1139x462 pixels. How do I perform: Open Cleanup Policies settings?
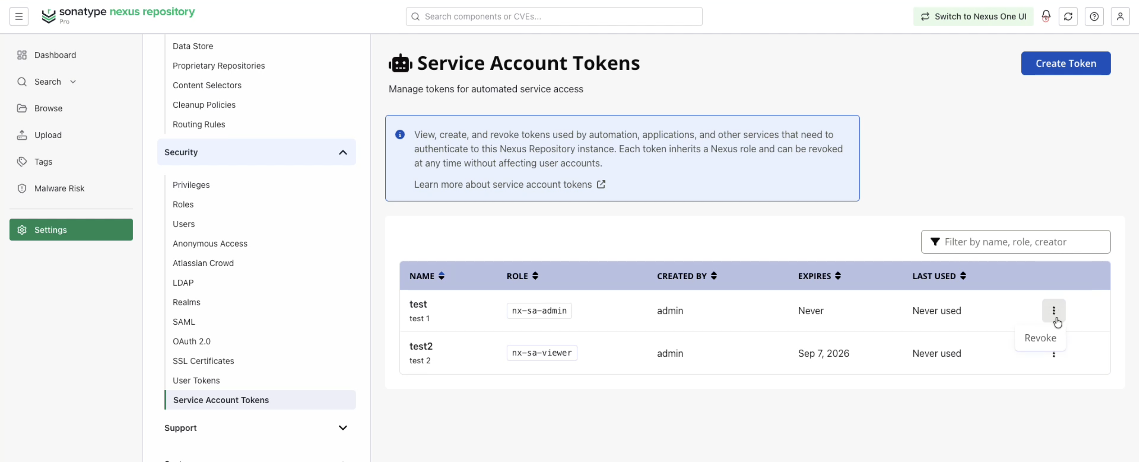[x=204, y=105]
